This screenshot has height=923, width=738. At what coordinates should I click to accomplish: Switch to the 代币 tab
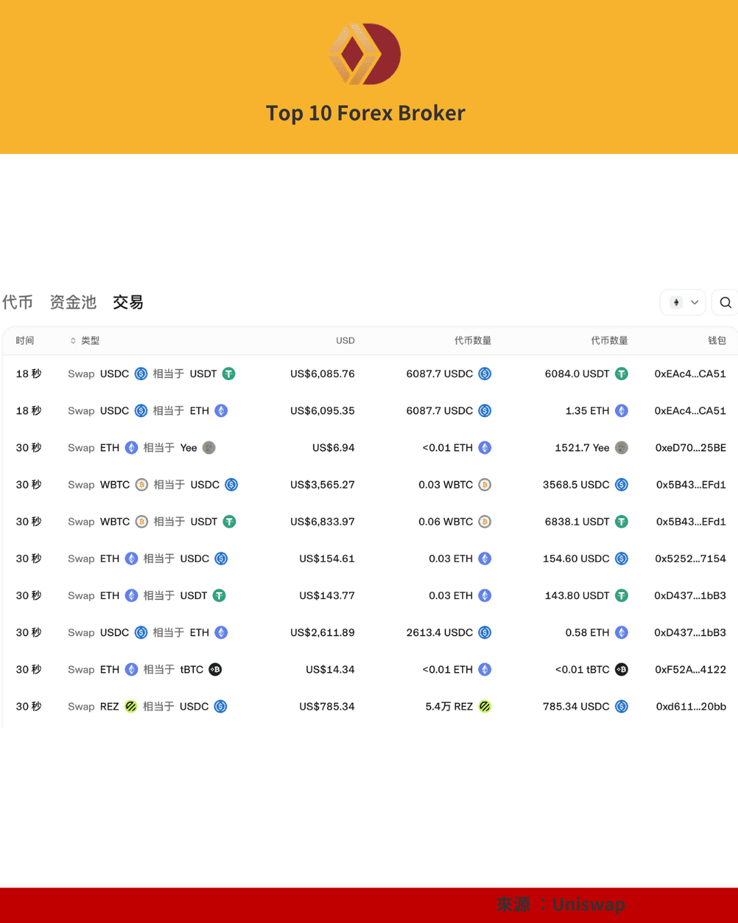tap(16, 302)
